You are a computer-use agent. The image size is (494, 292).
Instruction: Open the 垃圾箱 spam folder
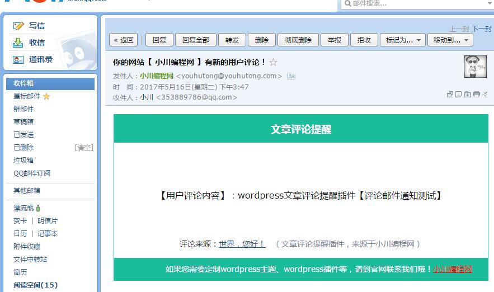[x=23, y=161]
